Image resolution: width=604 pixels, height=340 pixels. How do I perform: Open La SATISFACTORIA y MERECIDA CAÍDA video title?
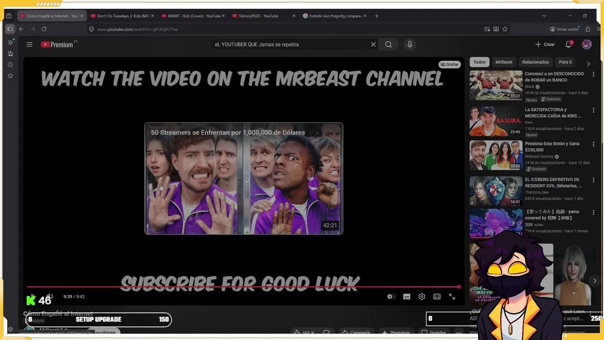tap(553, 113)
